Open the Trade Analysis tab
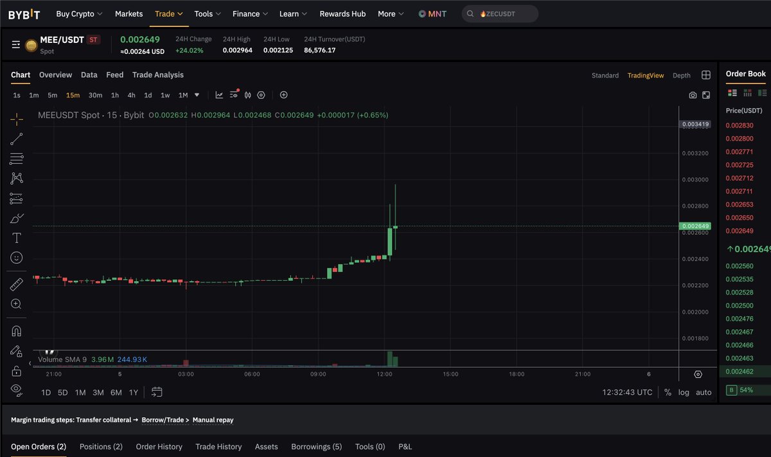The image size is (771, 457). 158,75
